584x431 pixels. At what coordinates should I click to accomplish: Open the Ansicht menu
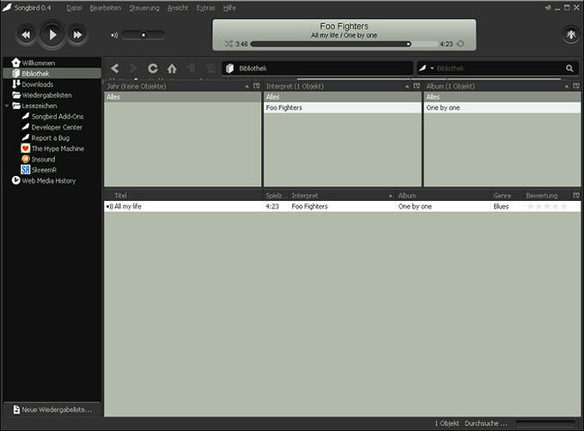pos(178,8)
